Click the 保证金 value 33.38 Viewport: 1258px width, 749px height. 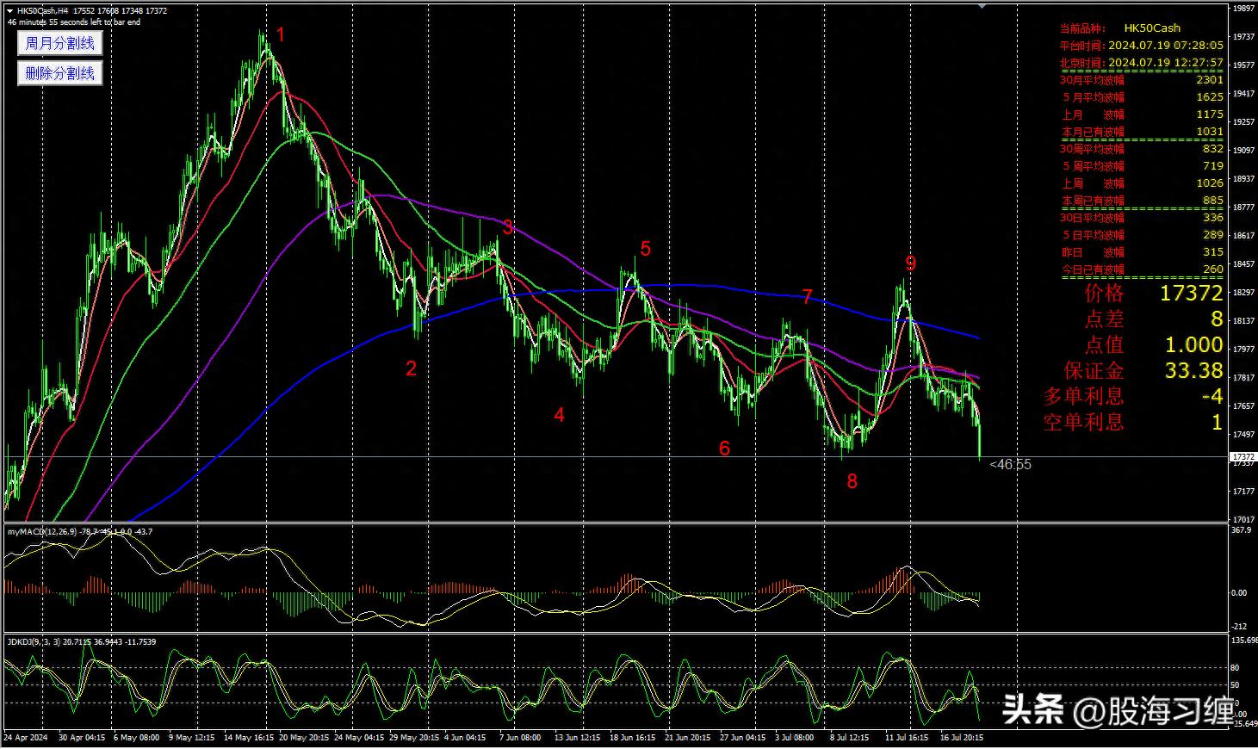coord(1193,370)
